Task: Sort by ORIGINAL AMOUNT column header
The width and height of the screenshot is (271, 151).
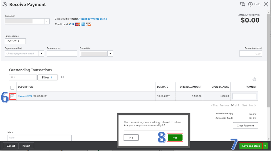Action: tap(191, 87)
